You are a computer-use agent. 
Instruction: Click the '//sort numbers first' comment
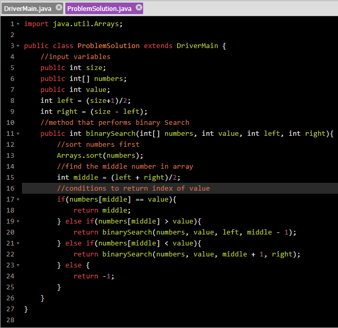click(98, 145)
